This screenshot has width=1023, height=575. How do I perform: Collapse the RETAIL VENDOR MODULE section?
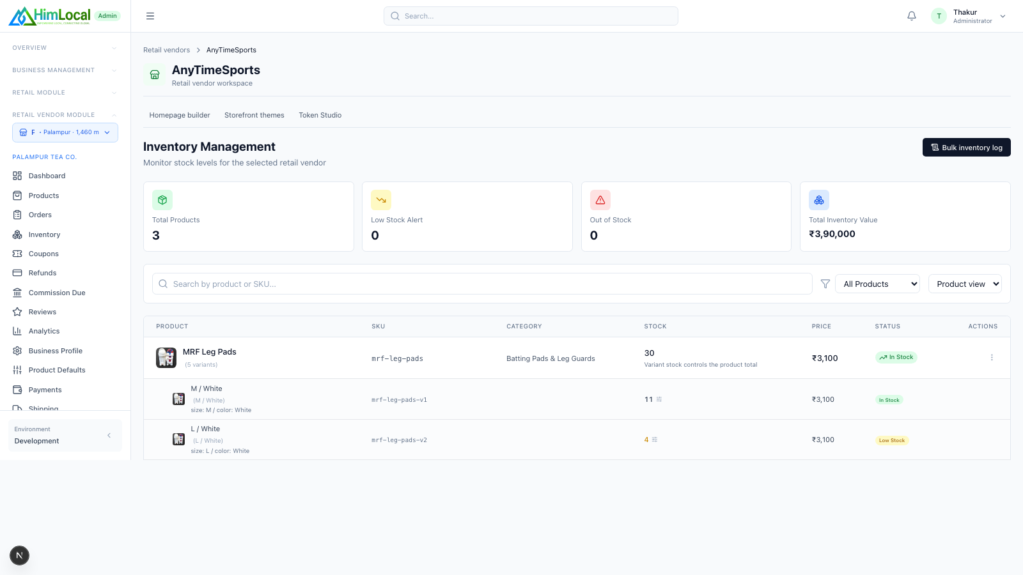[65, 115]
